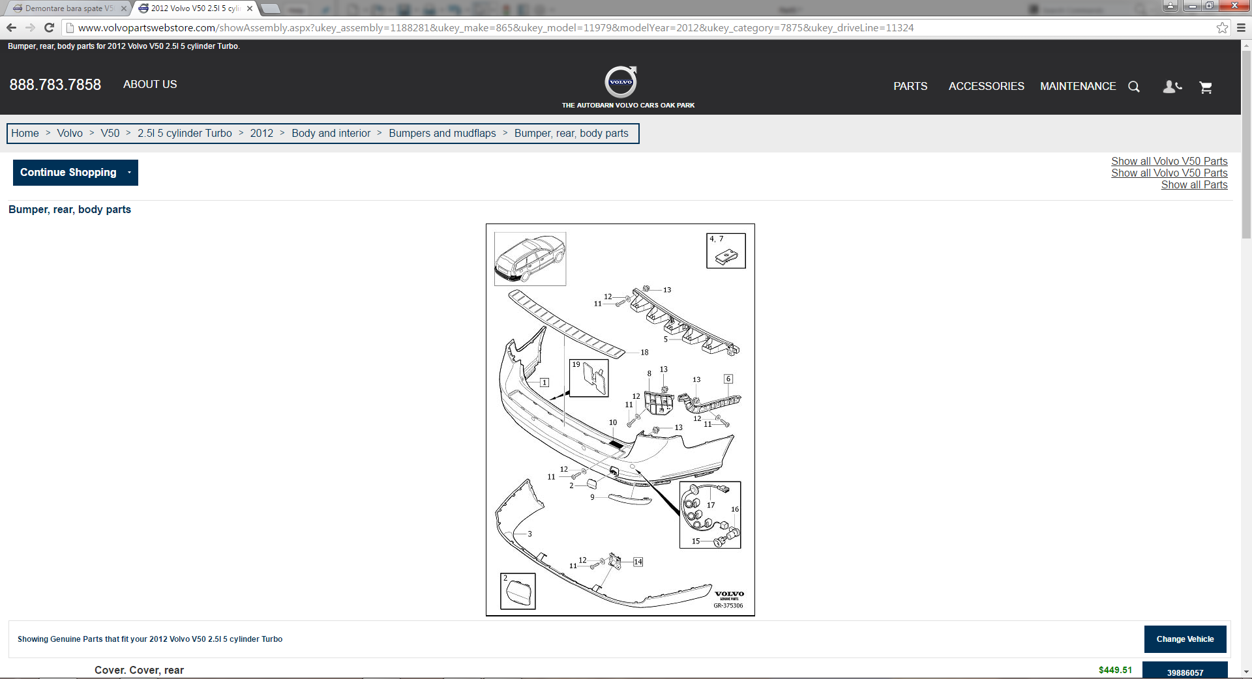Image resolution: width=1252 pixels, height=679 pixels.
Task: Click the $449.51 price
Action: click(x=1115, y=670)
